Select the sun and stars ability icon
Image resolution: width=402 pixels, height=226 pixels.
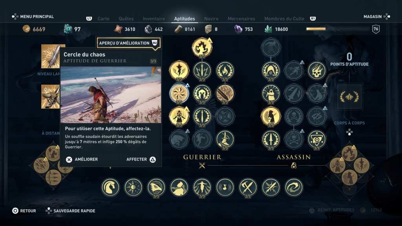click(133, 187)
